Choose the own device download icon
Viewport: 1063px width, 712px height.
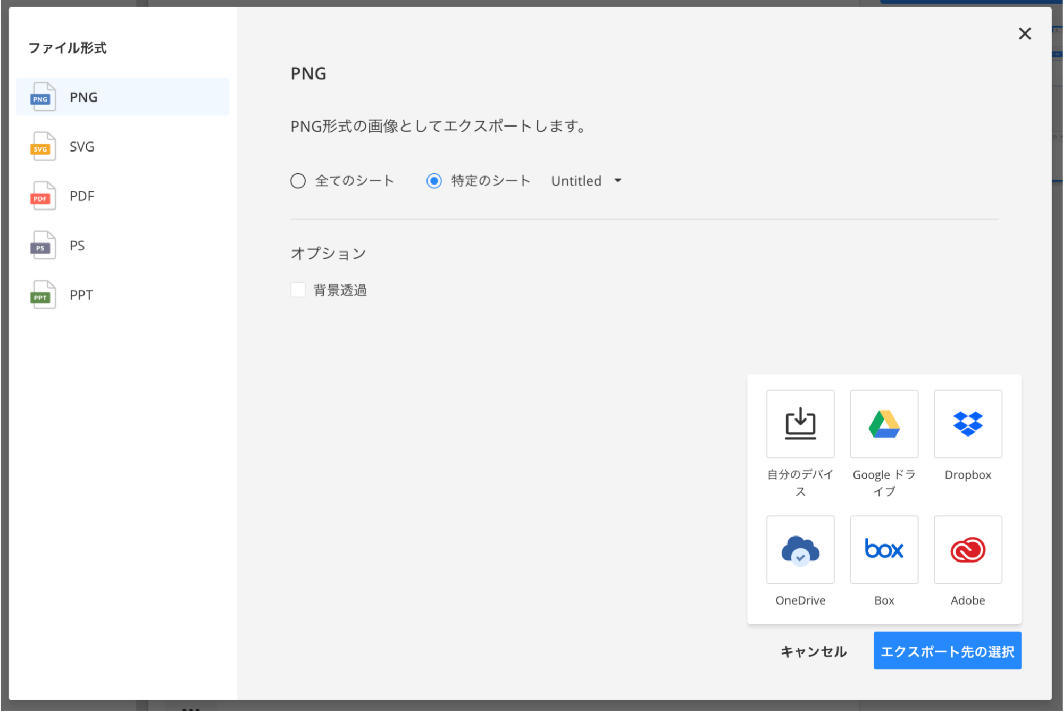[800, 424]
